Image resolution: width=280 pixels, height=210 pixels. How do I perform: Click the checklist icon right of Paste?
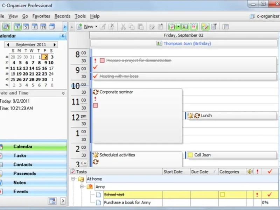(x=152, y=27)
